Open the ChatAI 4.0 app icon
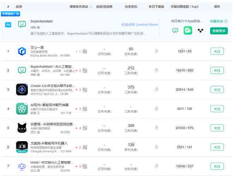Viewport: 233px width, 176px height. 22,90
